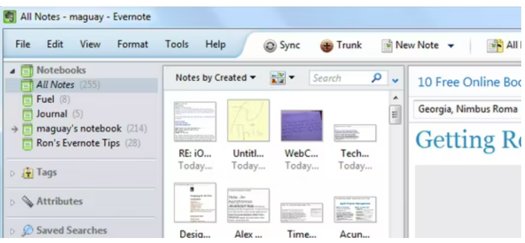Click the Getting Re heading in note

tap(468, 141)
